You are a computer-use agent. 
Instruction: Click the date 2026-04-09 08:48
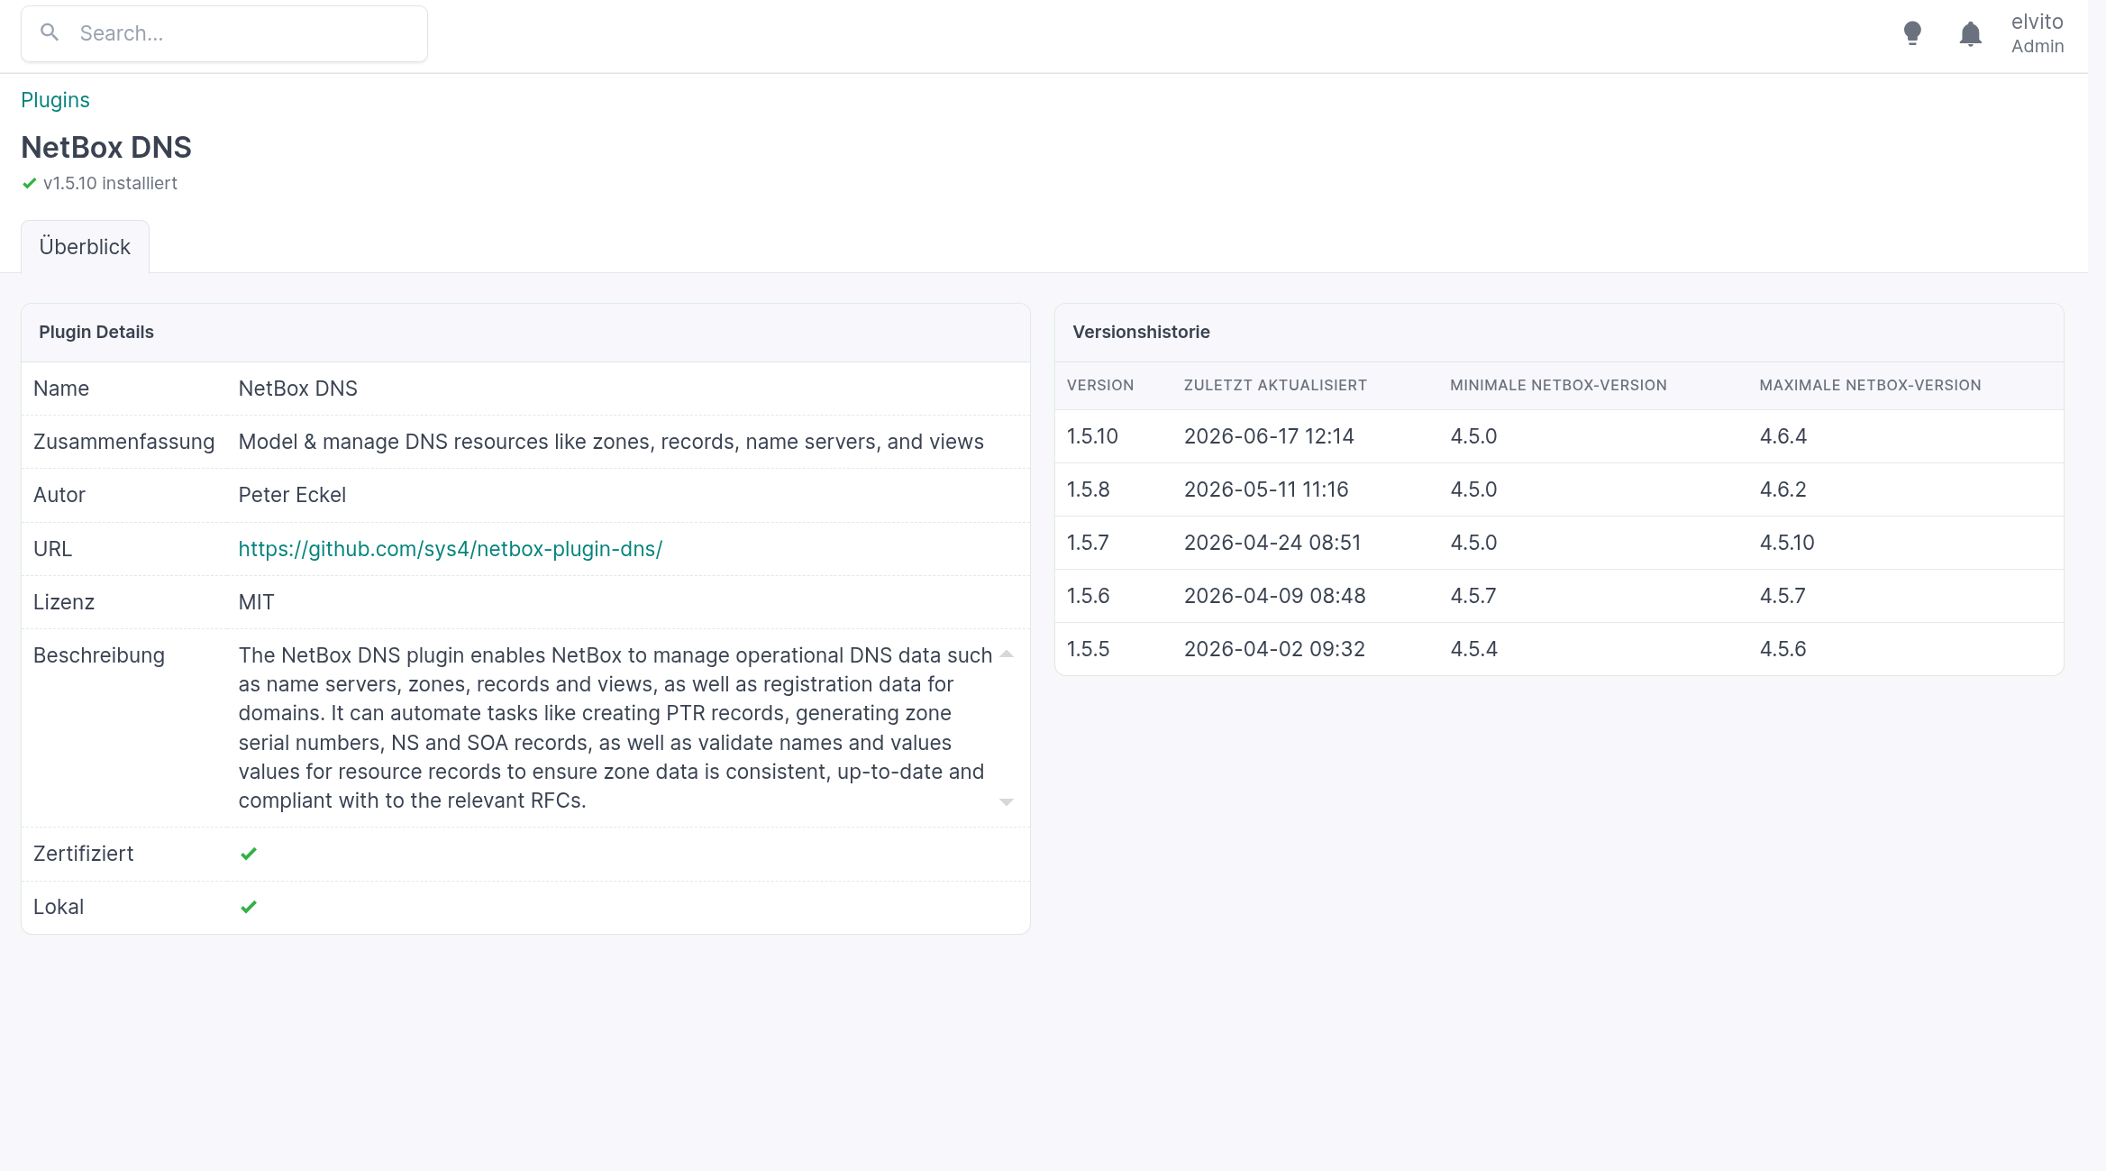tap(1275, 596)
